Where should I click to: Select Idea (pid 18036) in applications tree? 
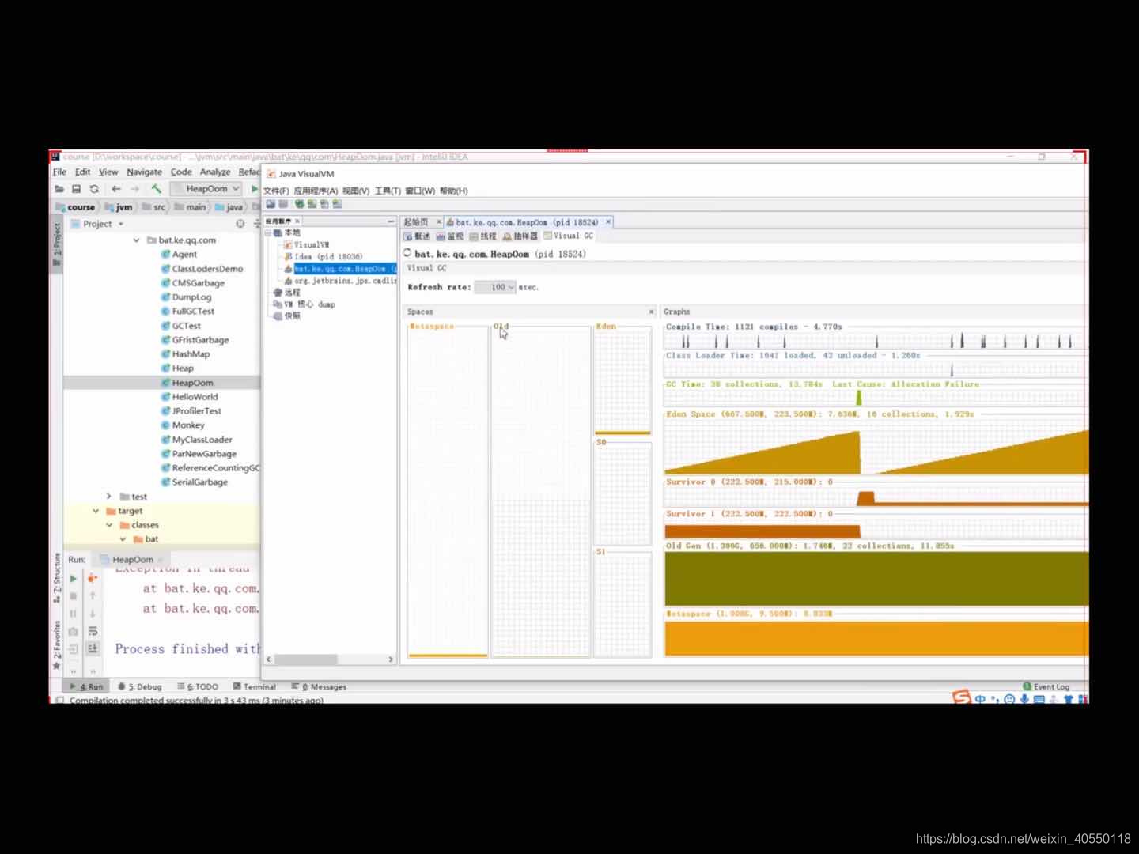(323, 256)
